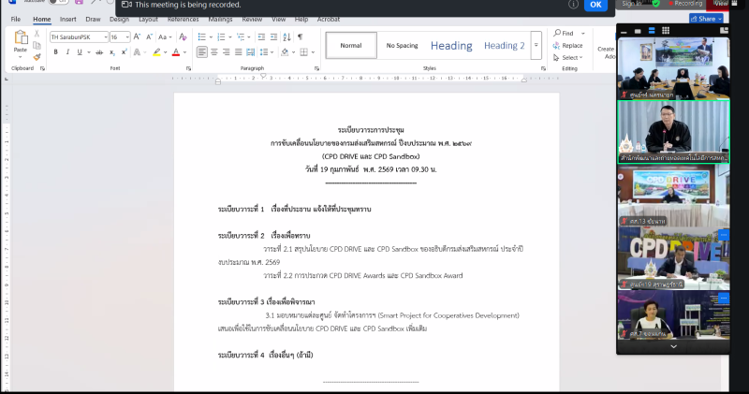The image size is (749, 394).
Task: Select the yellow text highlight color
Action: click(x=156, y=52)
